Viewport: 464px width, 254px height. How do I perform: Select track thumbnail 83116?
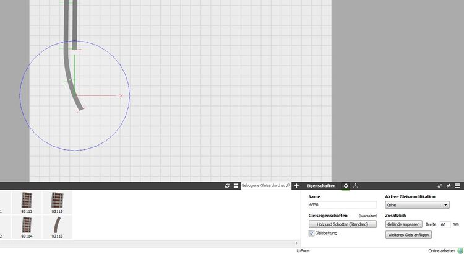[x=57, y=227]
